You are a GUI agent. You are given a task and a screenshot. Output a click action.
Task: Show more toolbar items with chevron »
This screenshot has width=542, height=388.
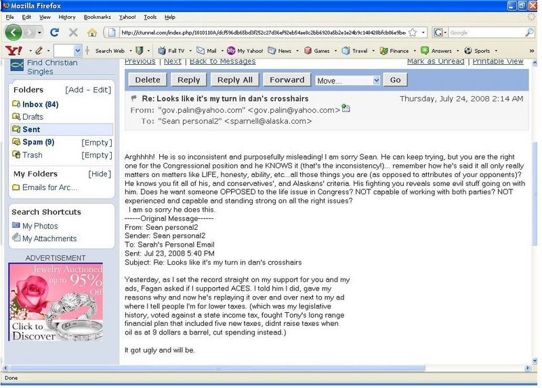(532, 51)
